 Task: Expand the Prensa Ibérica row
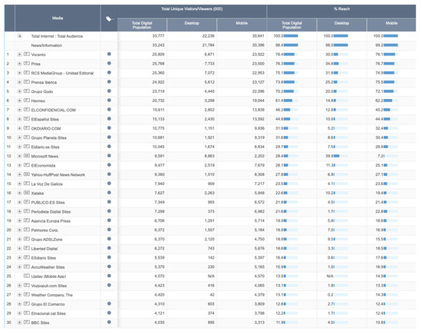[19, 82]
